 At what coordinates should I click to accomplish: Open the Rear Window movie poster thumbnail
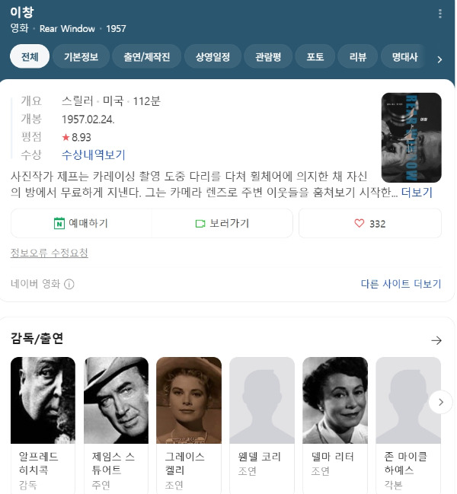(x=411, y=138)
